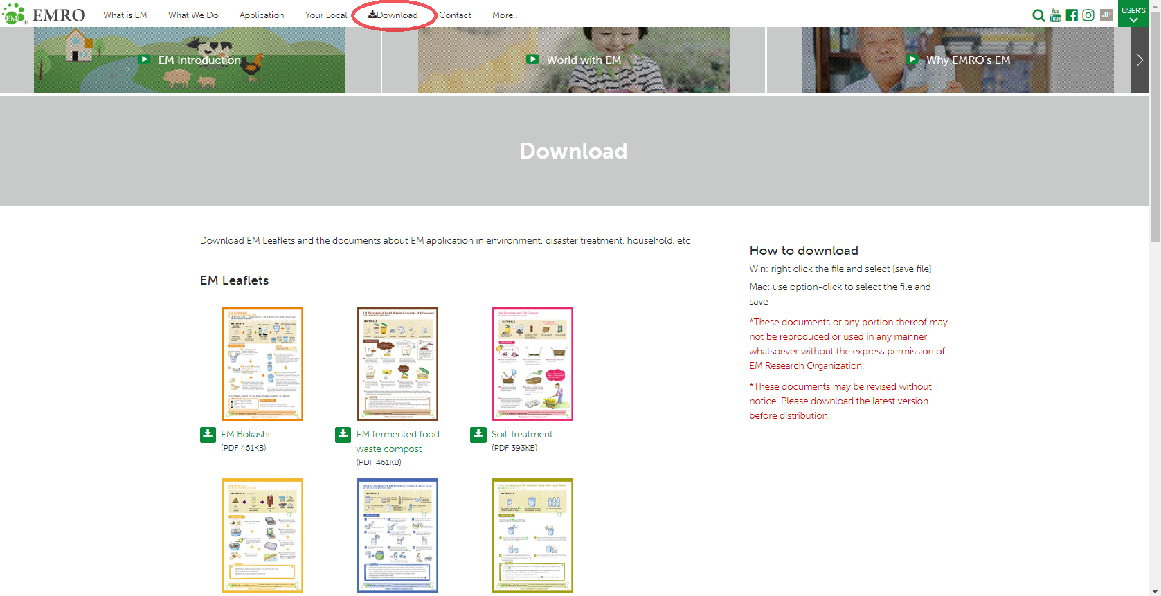Play the EM Introduction video
Image resolution: width=1161 pixels, height=596 pixels.
pos(190,60)
